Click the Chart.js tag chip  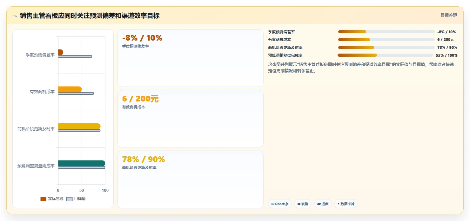click(280, 204)
